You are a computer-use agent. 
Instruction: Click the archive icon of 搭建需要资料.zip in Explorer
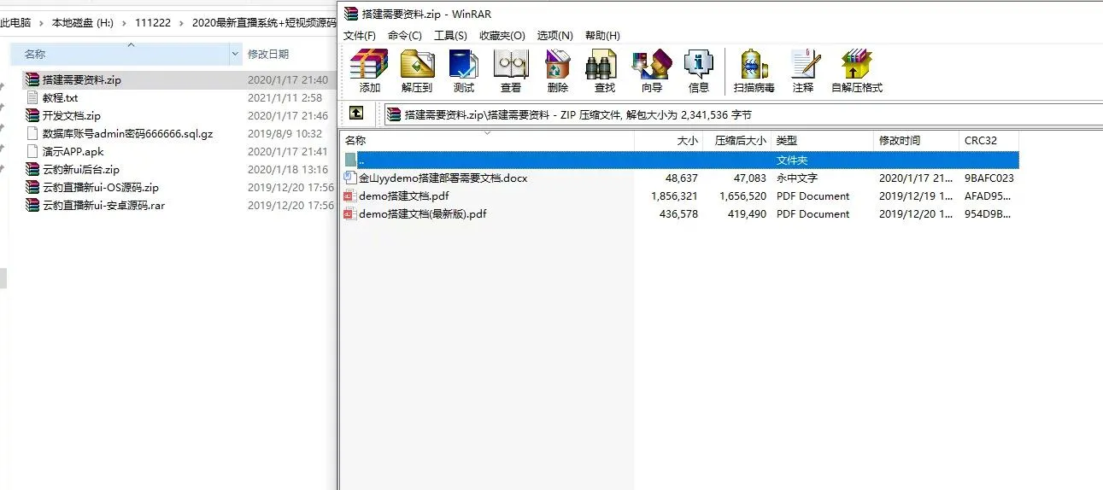coord(32,79)
